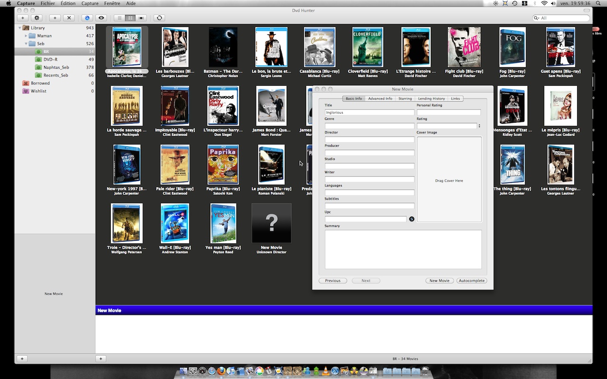
Task: Open the Fichier menu
Action: (x=47, y=3)
